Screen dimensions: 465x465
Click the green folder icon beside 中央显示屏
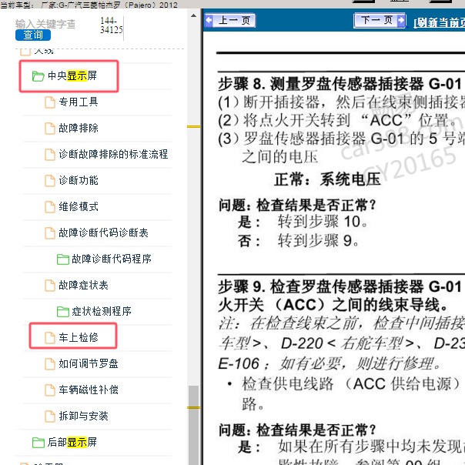[x=38, y=76]
